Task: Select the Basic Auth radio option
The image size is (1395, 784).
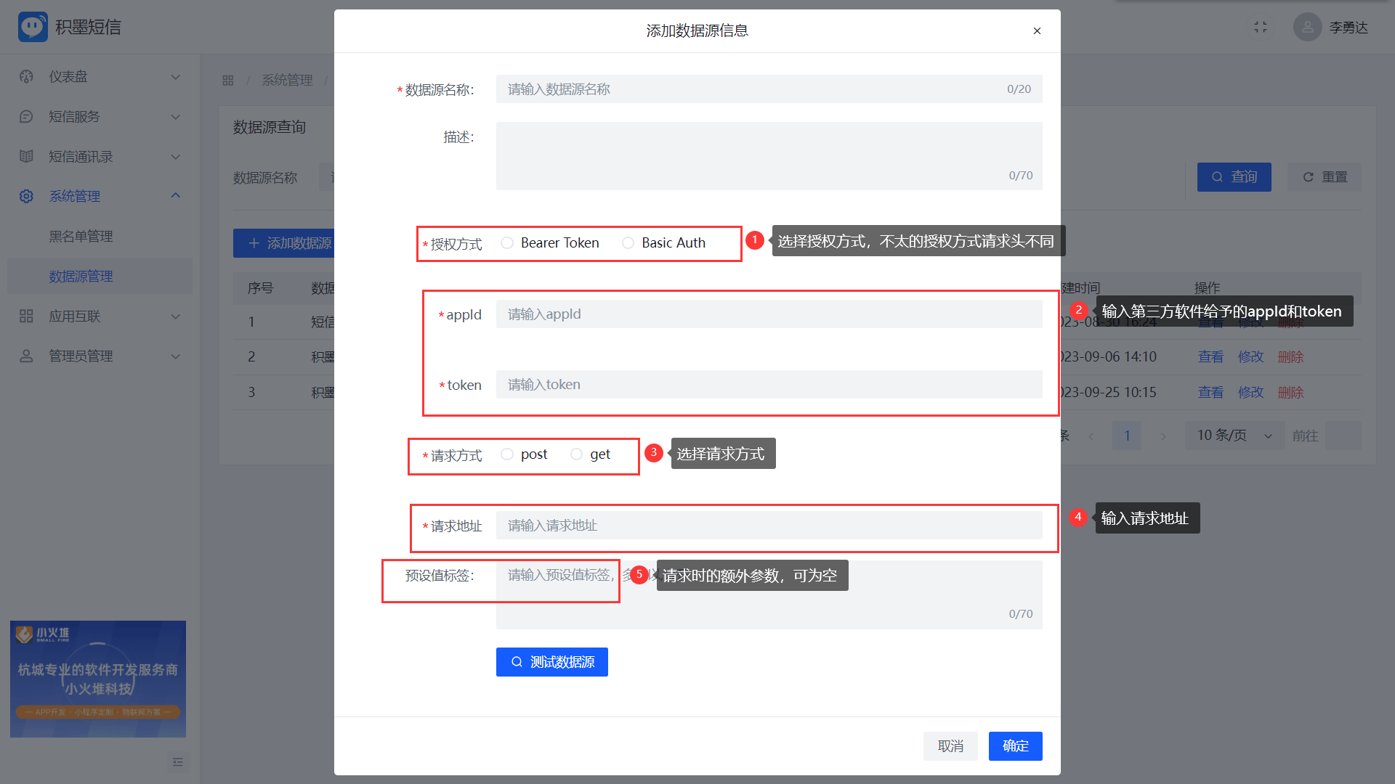Action: tap(628, 243)
